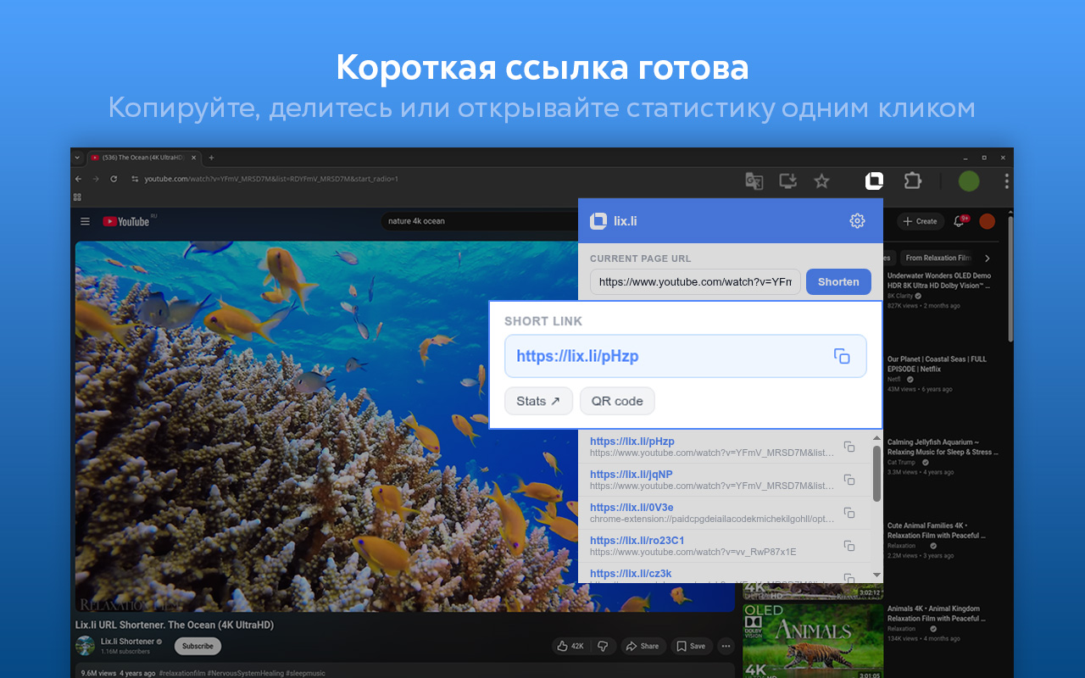Click the channel avatar below the video
Screen dimensions: 1085x678
pos(86,646)
